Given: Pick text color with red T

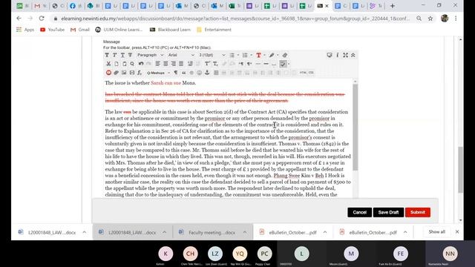Looking at the screenshot, I should coord(258,55).
